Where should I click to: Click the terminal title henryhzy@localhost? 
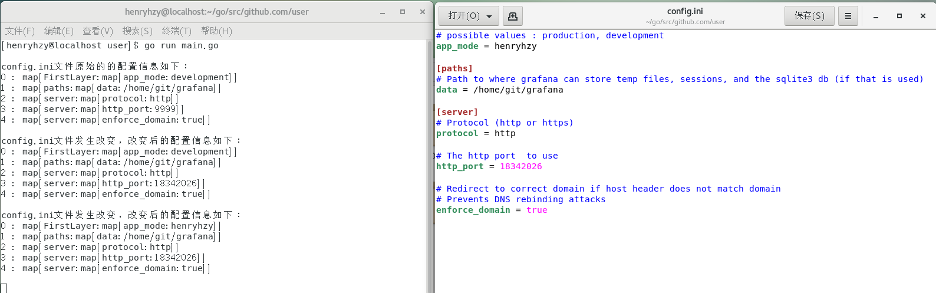pyautogui.click(x=216, y=12)
